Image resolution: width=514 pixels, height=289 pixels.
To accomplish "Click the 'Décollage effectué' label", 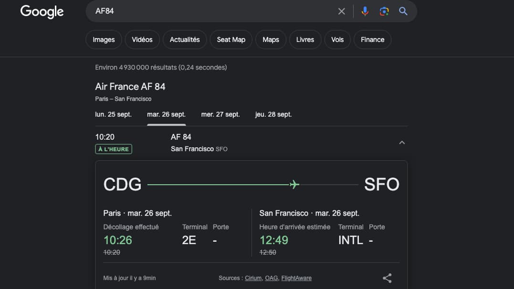I will 131,227.
